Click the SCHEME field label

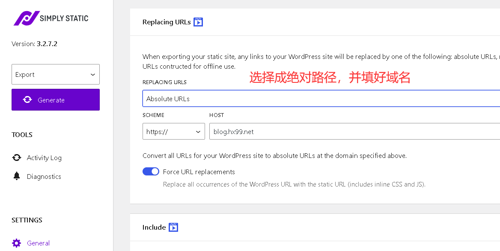point(153,115)
